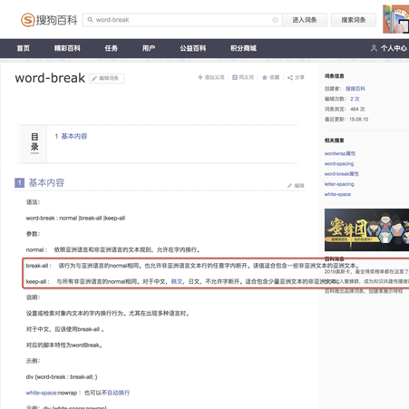
Task: Open related search letter-spacing
Action: (x=339, y=184)
